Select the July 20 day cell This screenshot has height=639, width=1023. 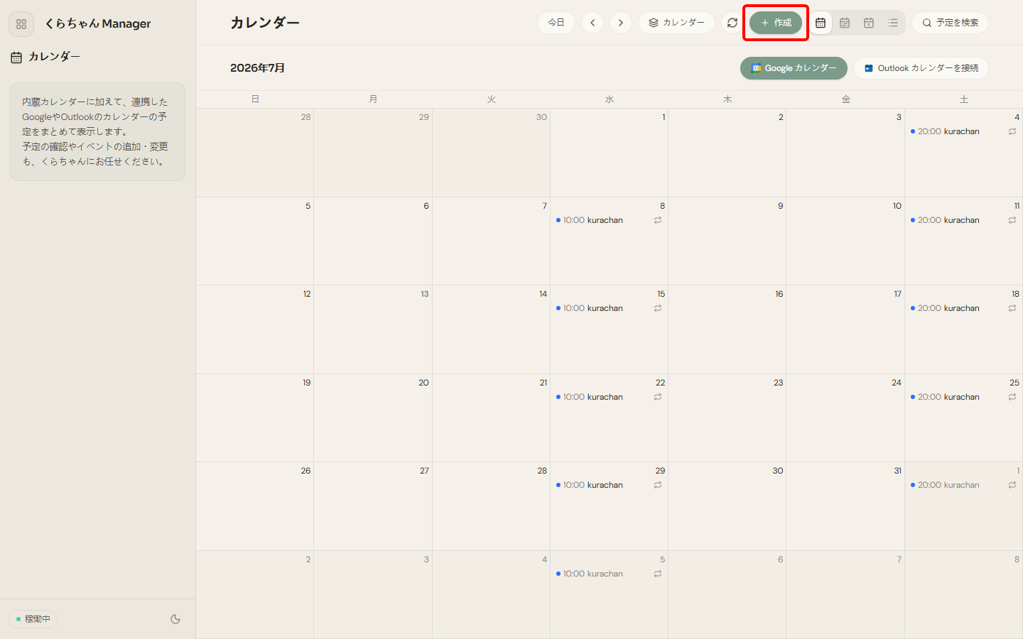(x=373, y=418)
